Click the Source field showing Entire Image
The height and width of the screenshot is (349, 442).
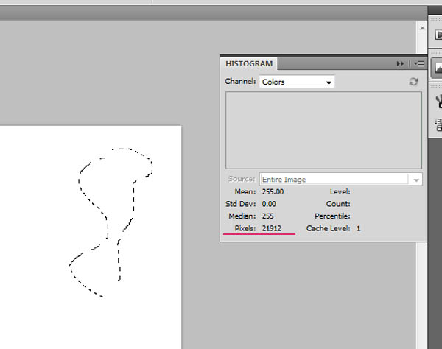coord(334,180)
